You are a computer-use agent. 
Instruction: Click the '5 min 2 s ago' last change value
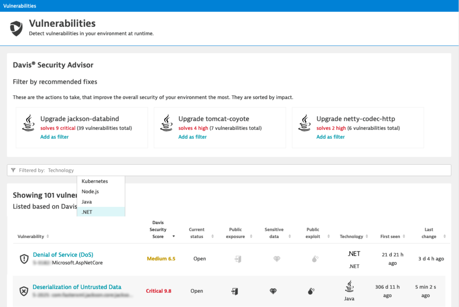pos(426,291)
